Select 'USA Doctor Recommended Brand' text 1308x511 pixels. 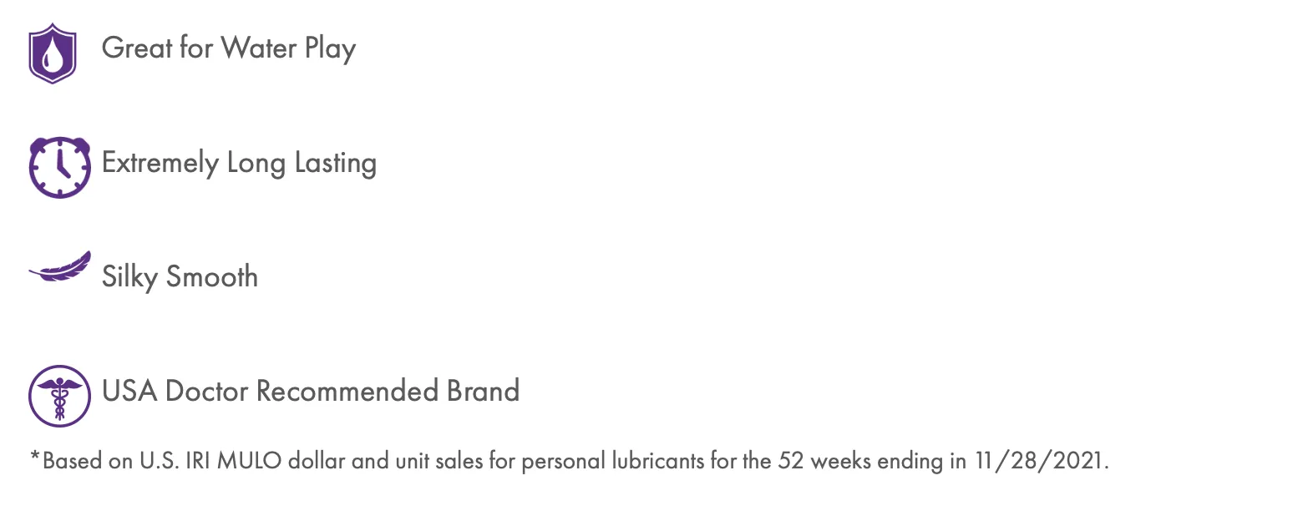point(311,391)
